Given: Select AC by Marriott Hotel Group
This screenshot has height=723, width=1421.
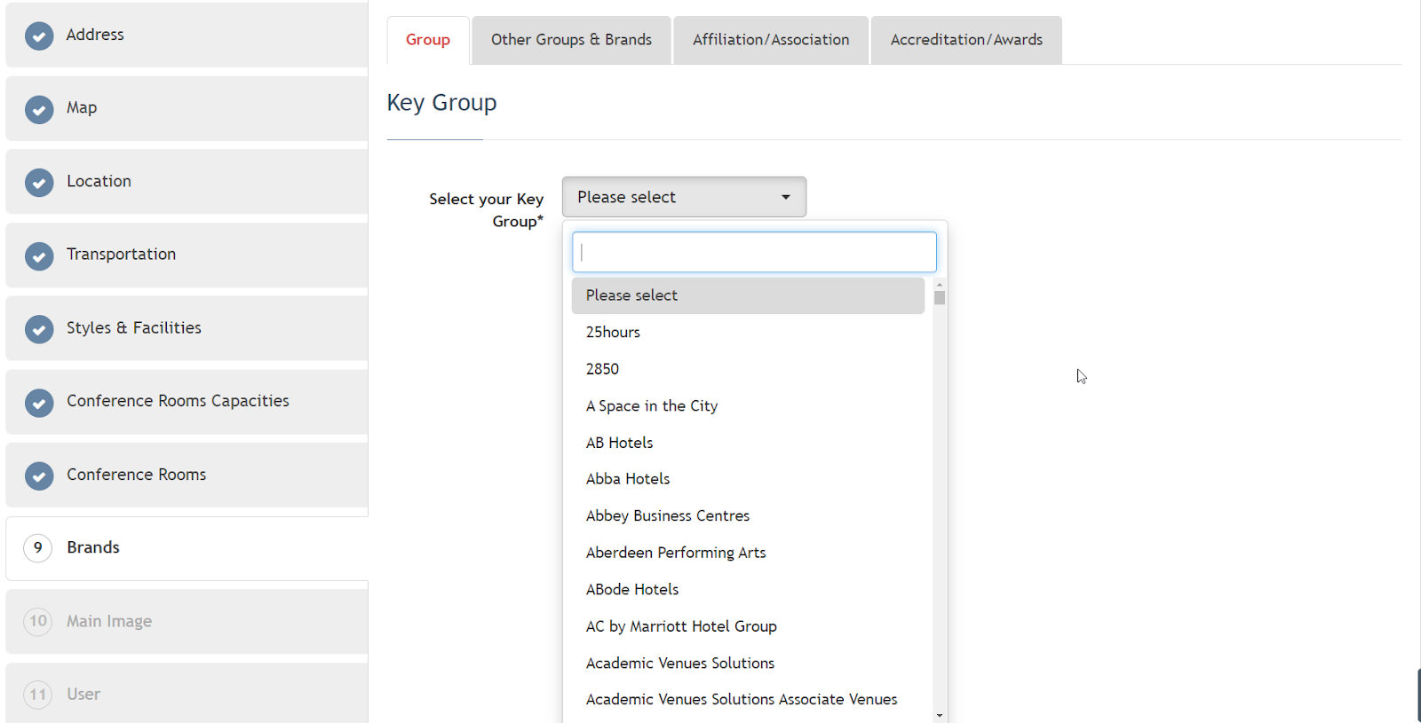Looking at the screenshot, I should point(748,626).
